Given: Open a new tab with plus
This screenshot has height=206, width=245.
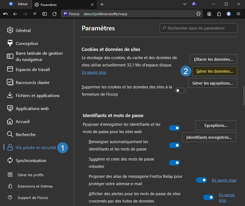Looking at the screenshot, I should [102, 5].
